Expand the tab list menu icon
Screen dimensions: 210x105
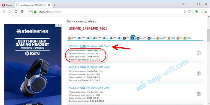183,4
